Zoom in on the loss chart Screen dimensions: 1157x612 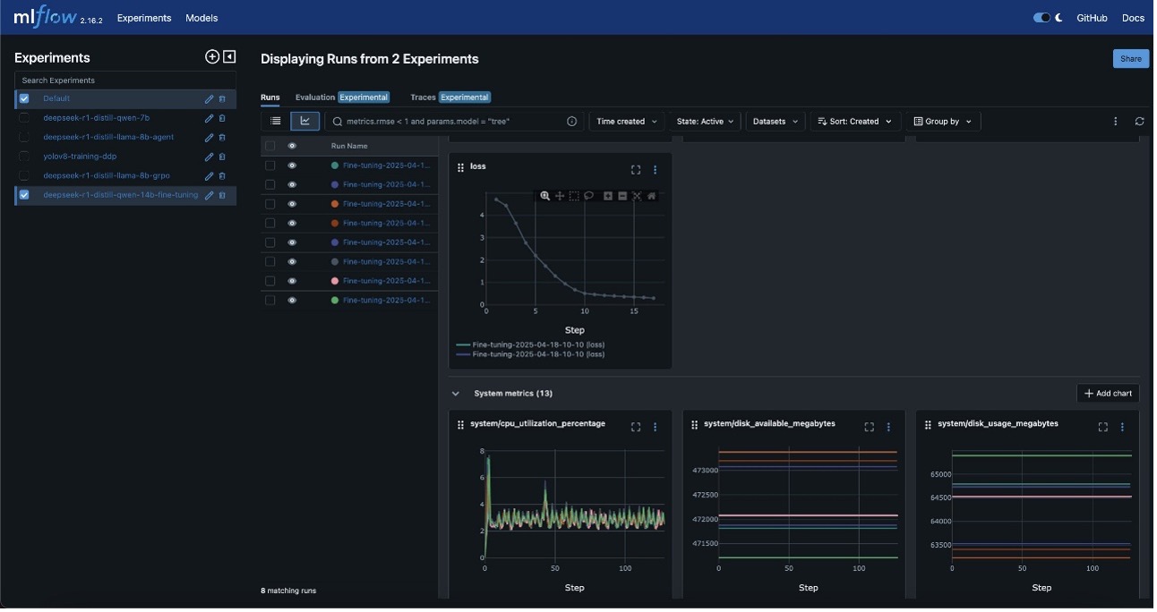[608, 196]
